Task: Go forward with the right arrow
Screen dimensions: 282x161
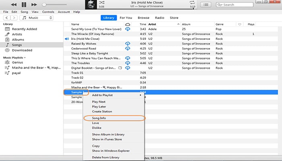Action: 14,18
